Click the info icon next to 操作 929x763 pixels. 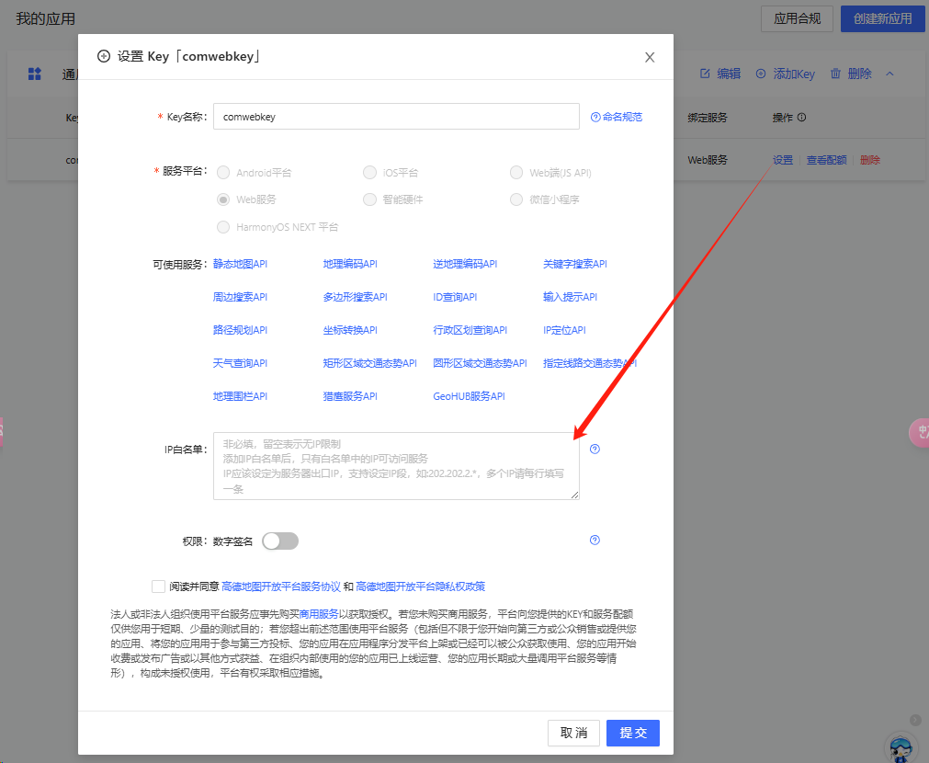[801, 118]
